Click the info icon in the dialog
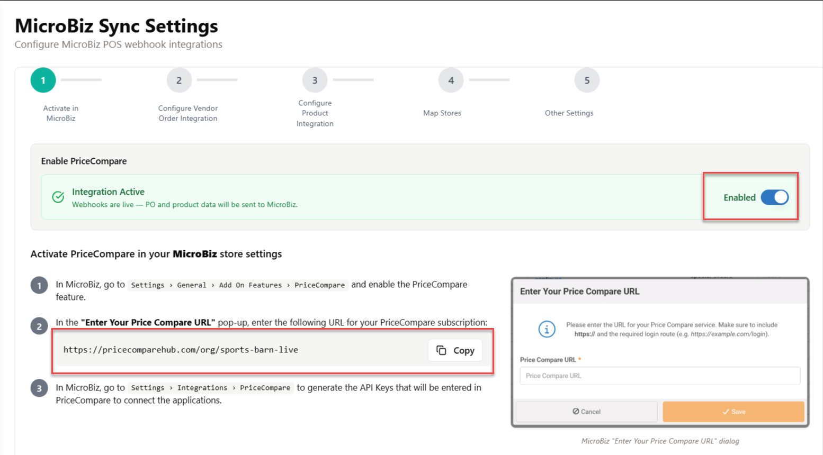Image resolution: width=823 pixels, height=455 pixels. tap(547, 329)
